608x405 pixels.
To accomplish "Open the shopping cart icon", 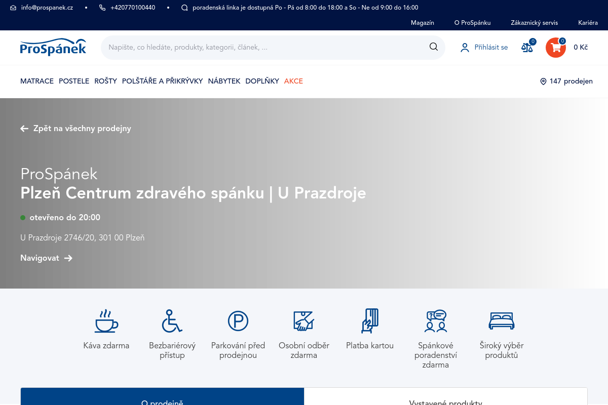I will pyautogui.click(x=555, y=47).
